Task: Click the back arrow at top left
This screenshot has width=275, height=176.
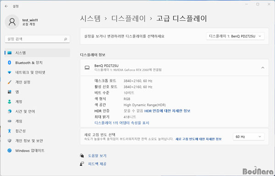Action: (6, 6)
